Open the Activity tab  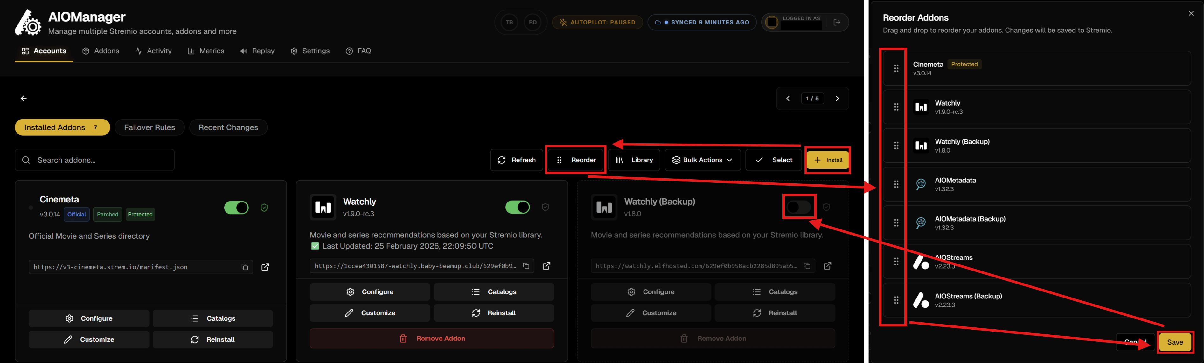click(153, 51)
